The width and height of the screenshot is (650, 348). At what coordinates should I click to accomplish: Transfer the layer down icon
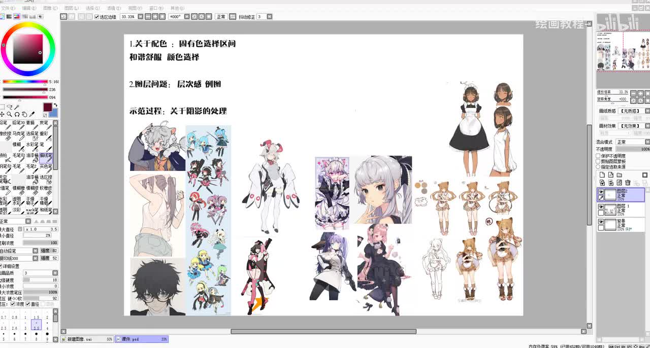click(x=602, y=183)
